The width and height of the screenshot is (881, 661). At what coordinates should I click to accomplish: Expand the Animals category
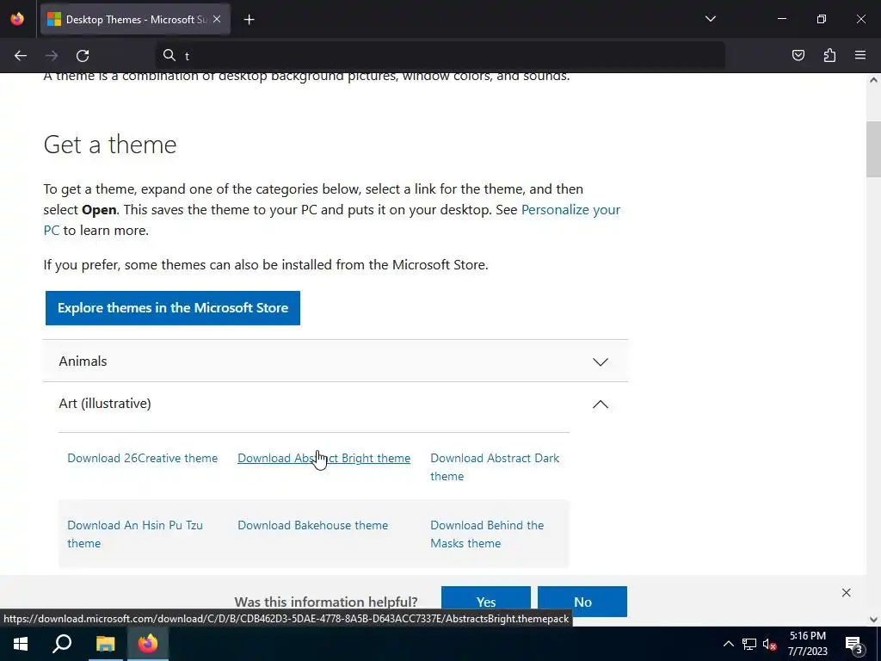coord(336,361)
